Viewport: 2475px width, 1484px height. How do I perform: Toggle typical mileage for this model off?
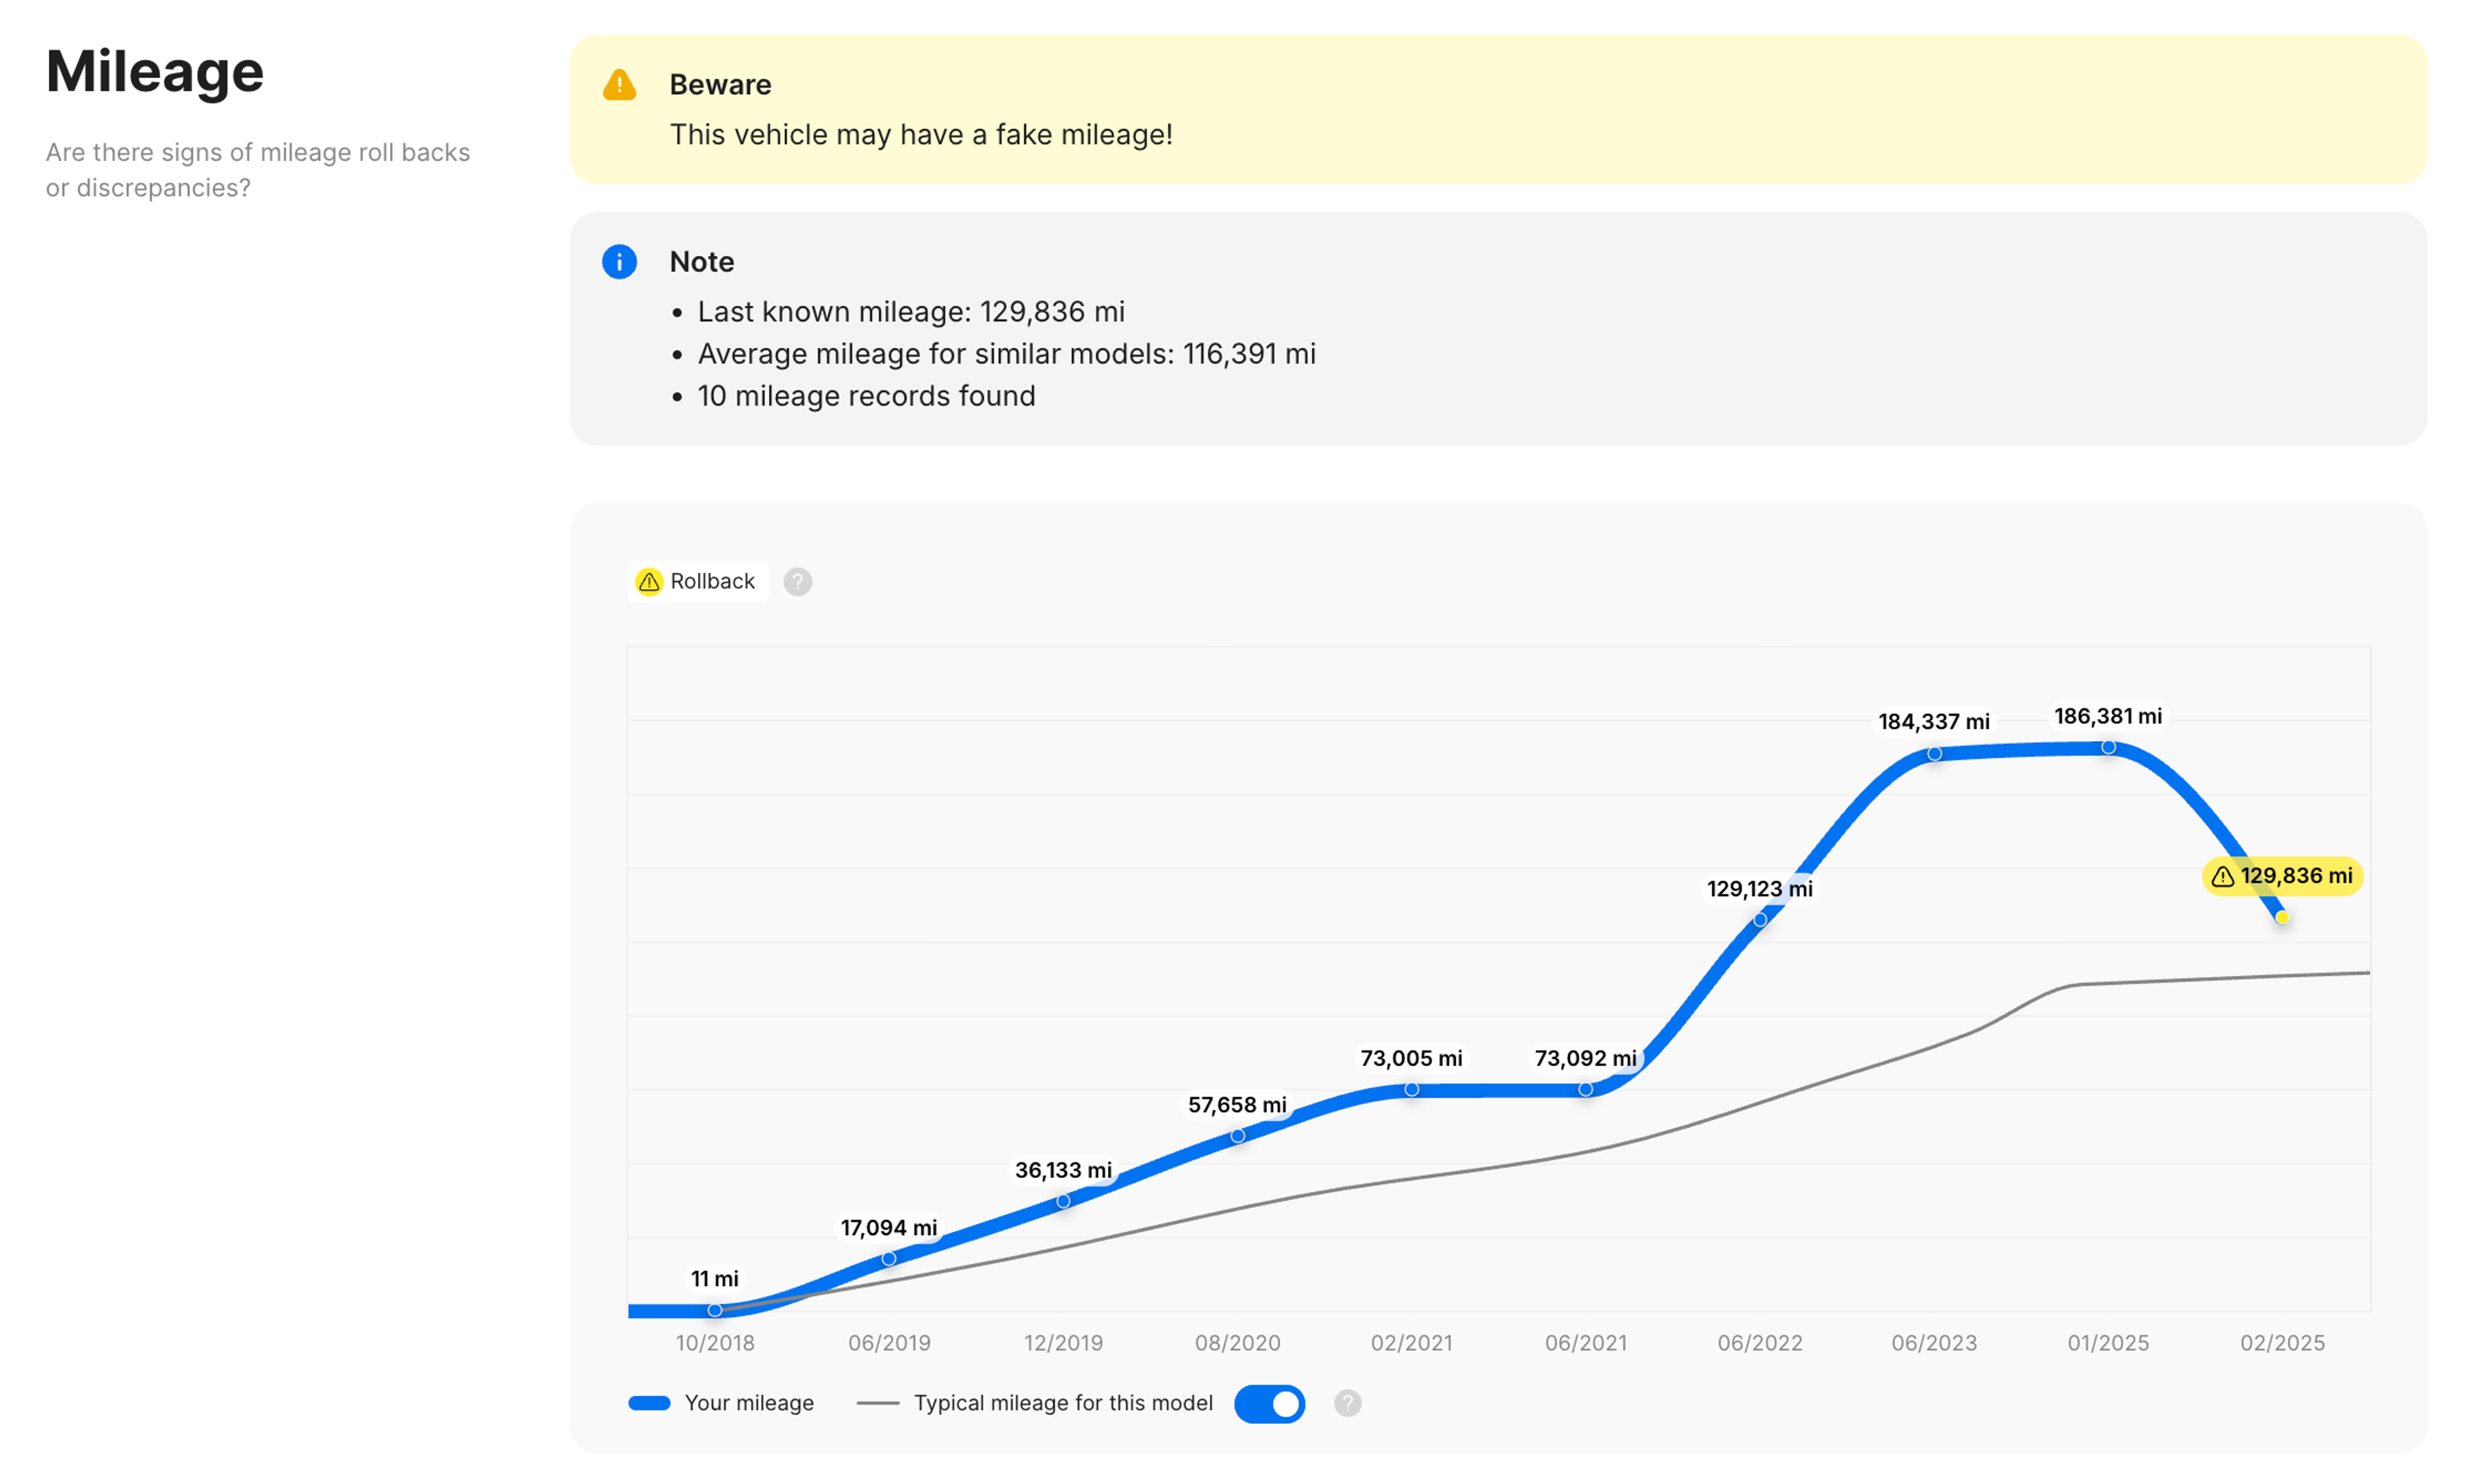point(1269,1403)
